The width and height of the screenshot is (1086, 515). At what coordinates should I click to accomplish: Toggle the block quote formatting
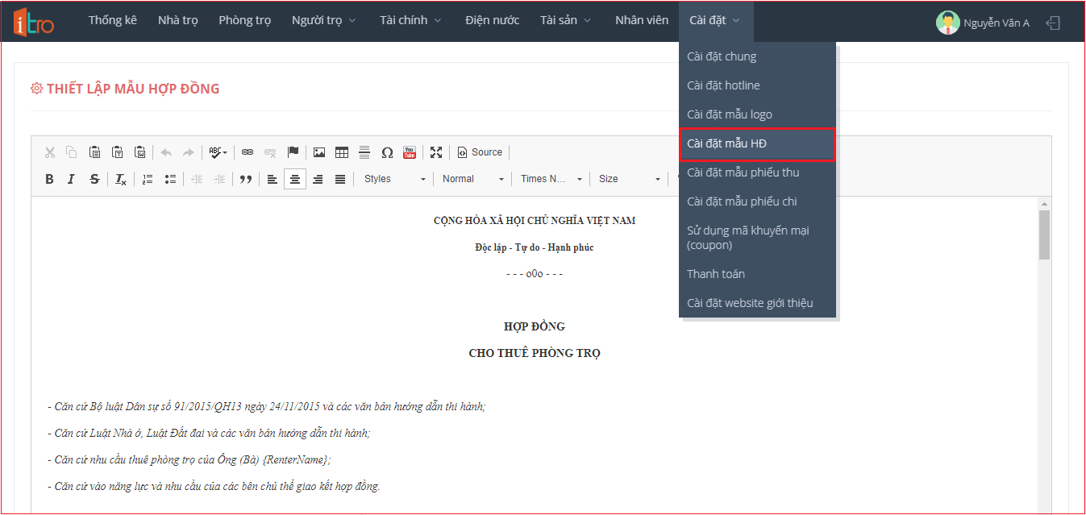pos(246,179)
